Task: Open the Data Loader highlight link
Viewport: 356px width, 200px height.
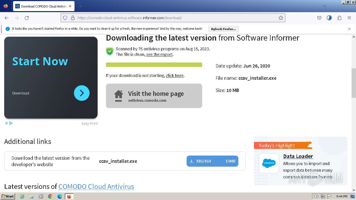Action: click(298, 156)
